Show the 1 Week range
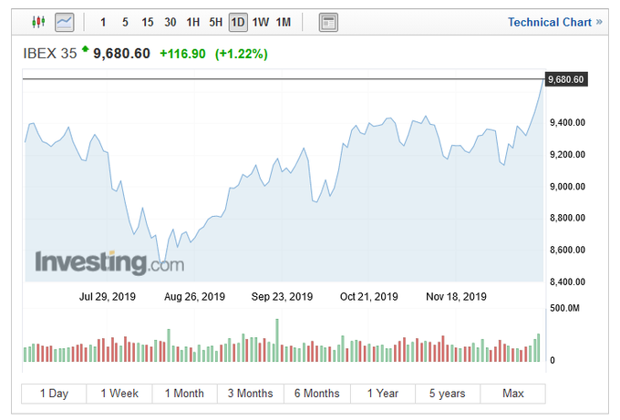The width and height of the screenshot is (620, 420). 119,394
